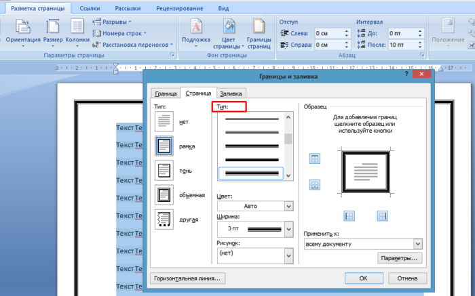Click line style list scroll down arrow

pos(288,175)
